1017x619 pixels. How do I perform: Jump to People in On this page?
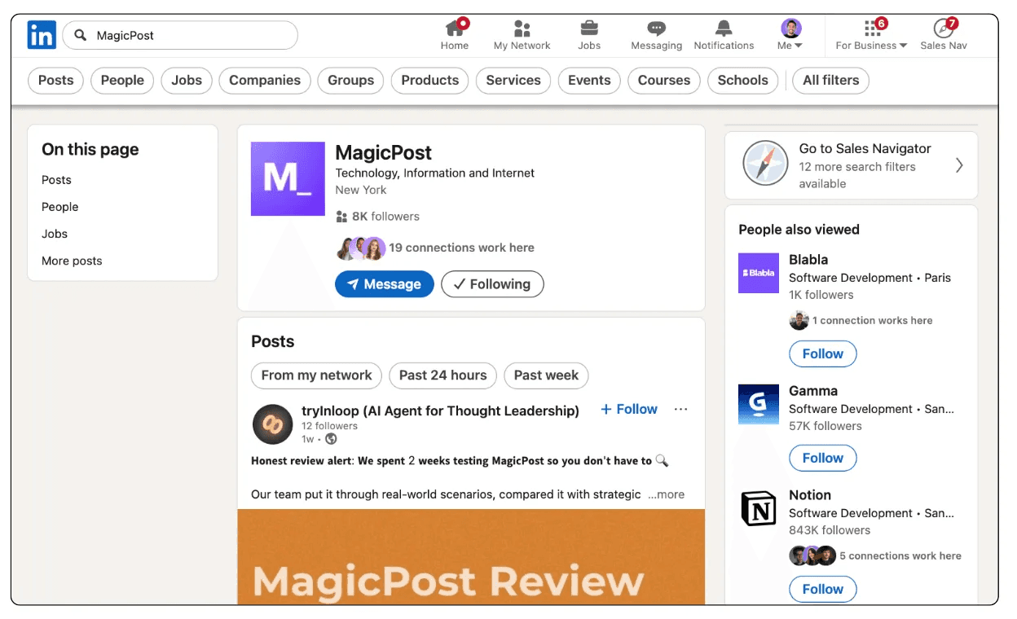pos(60,207)
